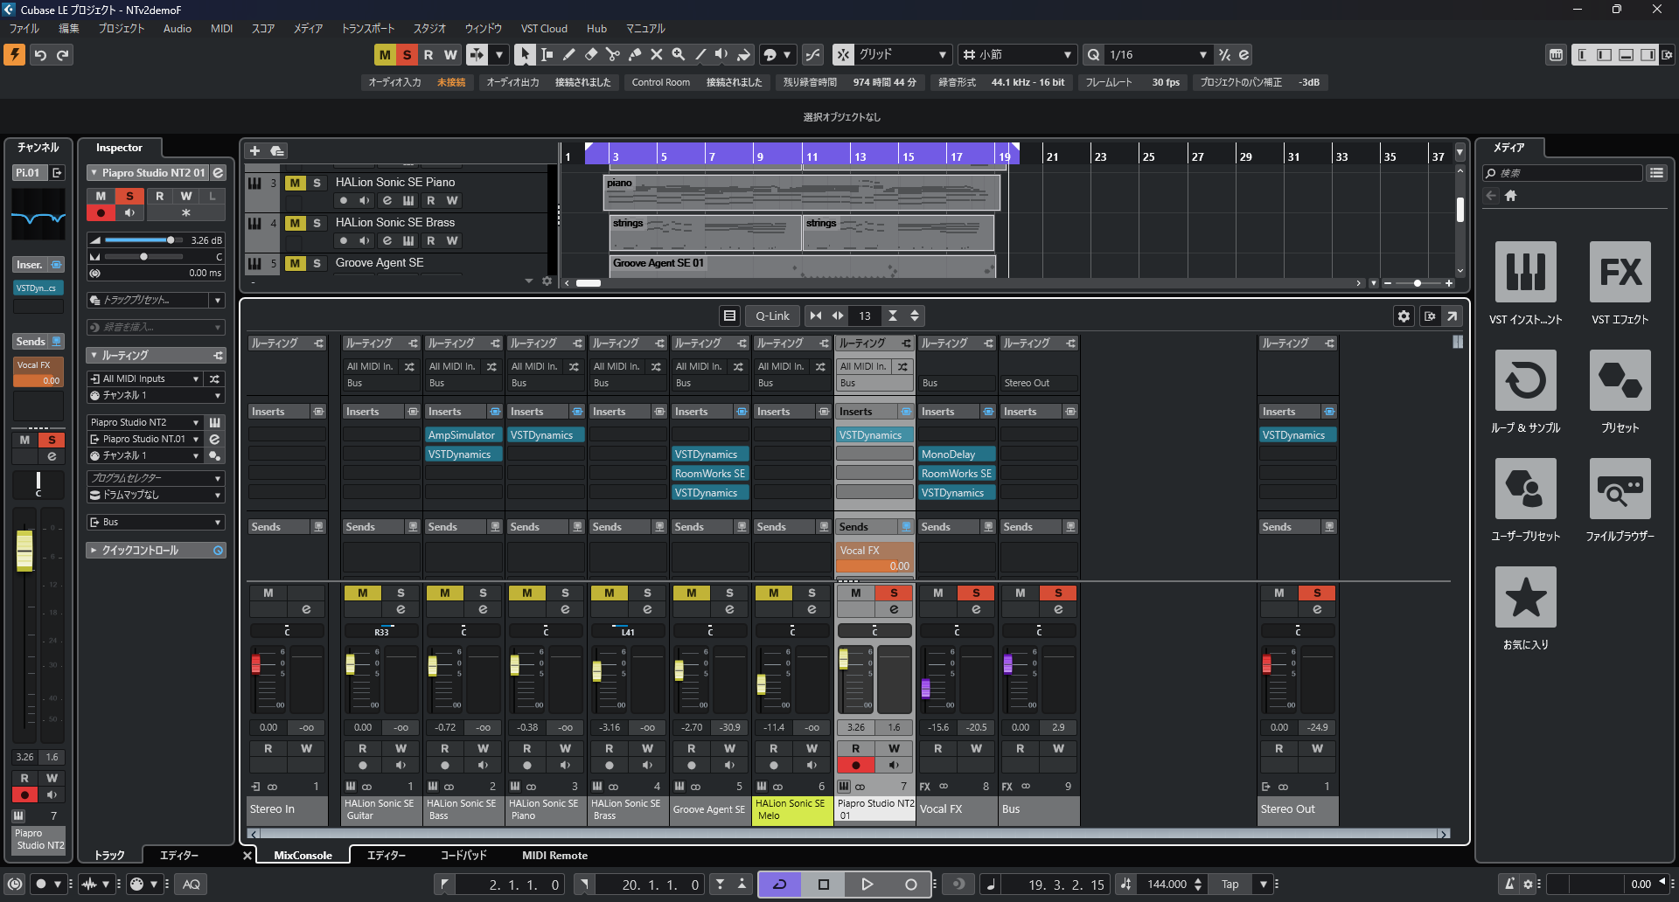
Task: Select the Mute X tool
Action: [657, 55]
